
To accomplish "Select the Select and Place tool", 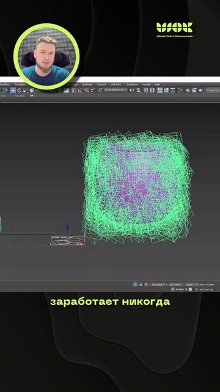I will tap(32, 91).
